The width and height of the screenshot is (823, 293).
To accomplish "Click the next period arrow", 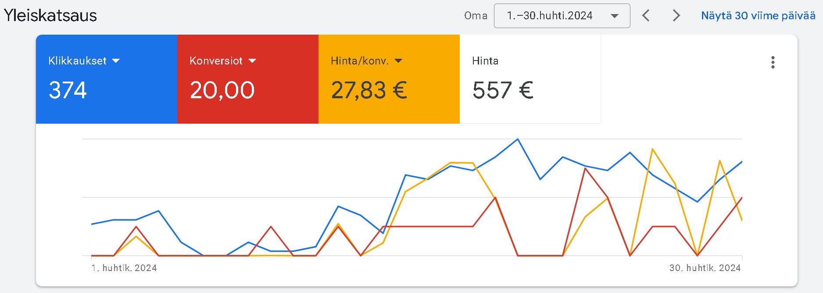I will tap(675, 15).
